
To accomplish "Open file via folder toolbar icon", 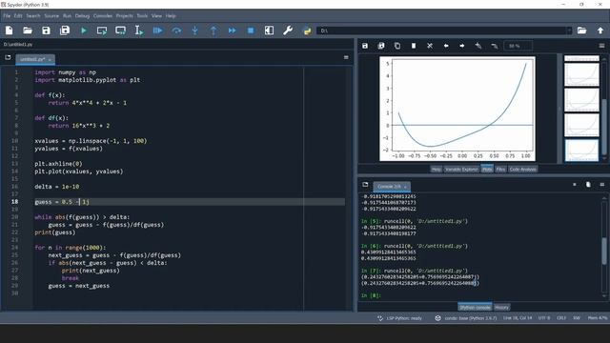I will click(x=28, y=30).
